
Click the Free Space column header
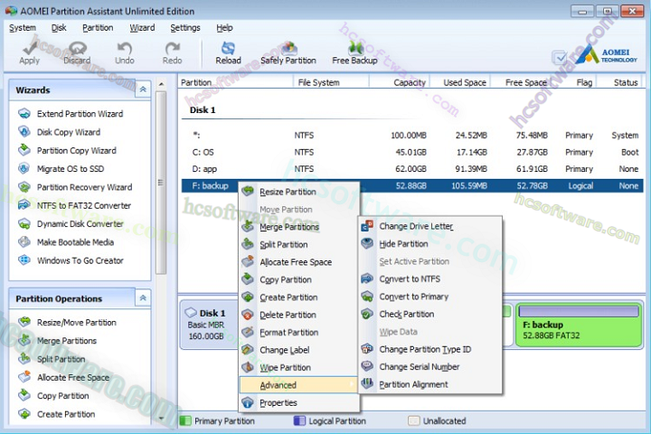521,82
